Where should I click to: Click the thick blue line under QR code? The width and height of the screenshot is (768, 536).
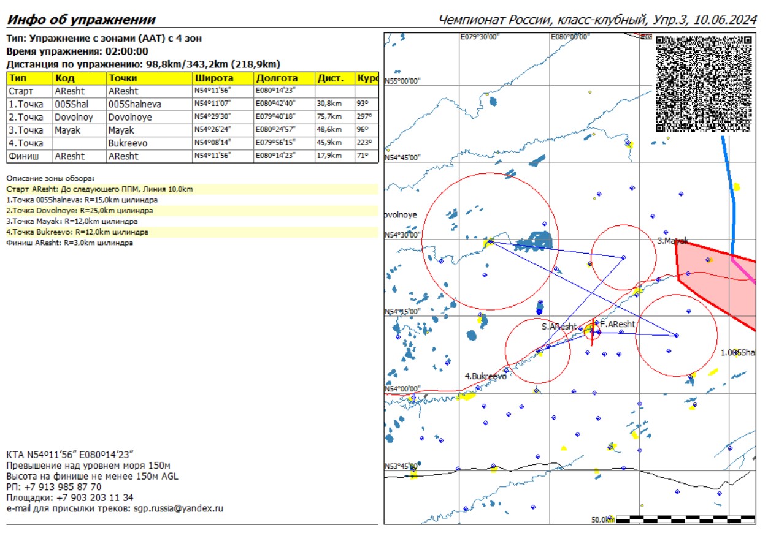tap(731, 196)
